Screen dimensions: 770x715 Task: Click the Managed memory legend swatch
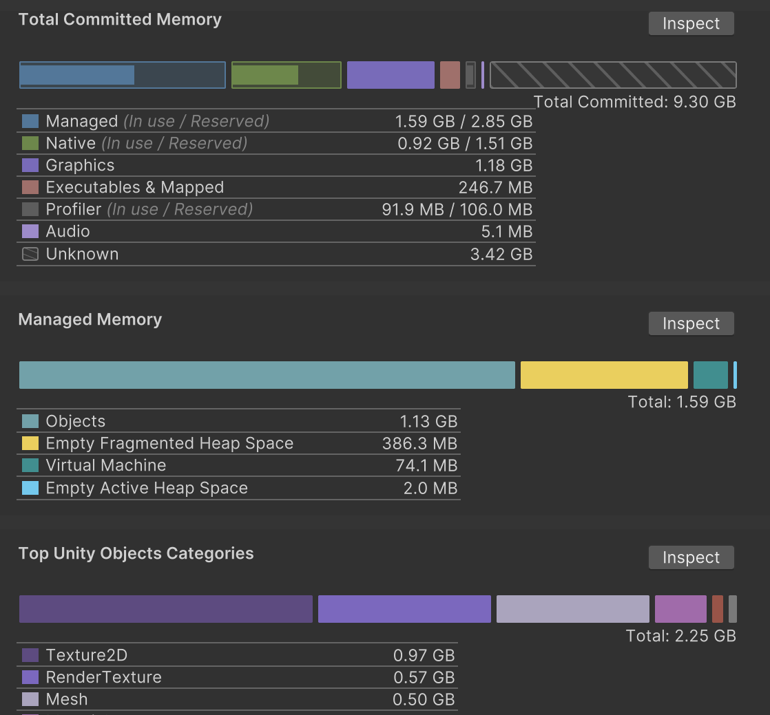pos(29,121)
